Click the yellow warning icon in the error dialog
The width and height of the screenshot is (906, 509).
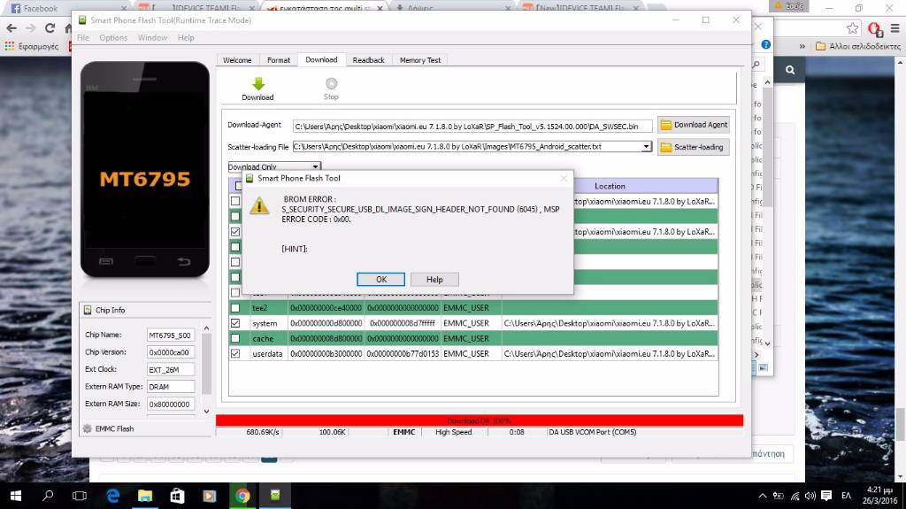click(x=259, y=205)
